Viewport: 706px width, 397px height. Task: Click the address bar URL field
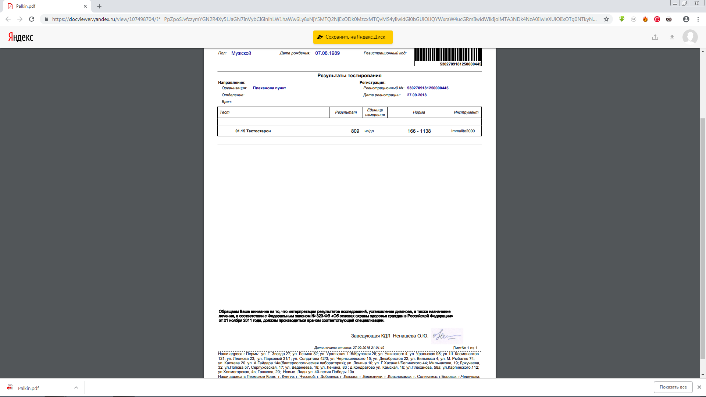[324, 19]
